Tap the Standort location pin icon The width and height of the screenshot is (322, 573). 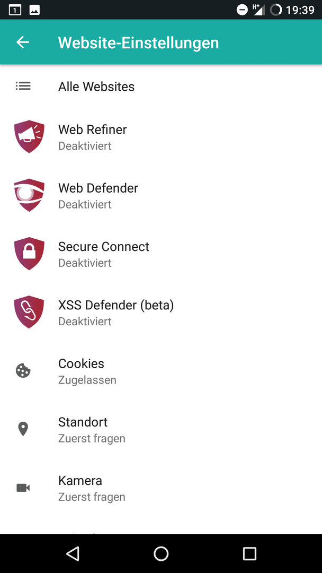(23, 429)
